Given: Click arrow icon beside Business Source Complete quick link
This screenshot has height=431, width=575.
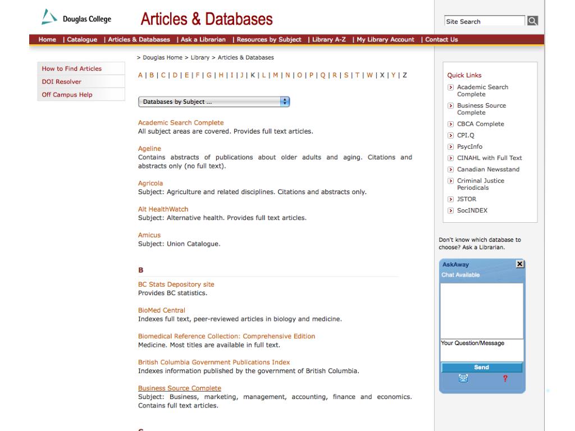Looking at the screenshot, I should tap(451, 106).
